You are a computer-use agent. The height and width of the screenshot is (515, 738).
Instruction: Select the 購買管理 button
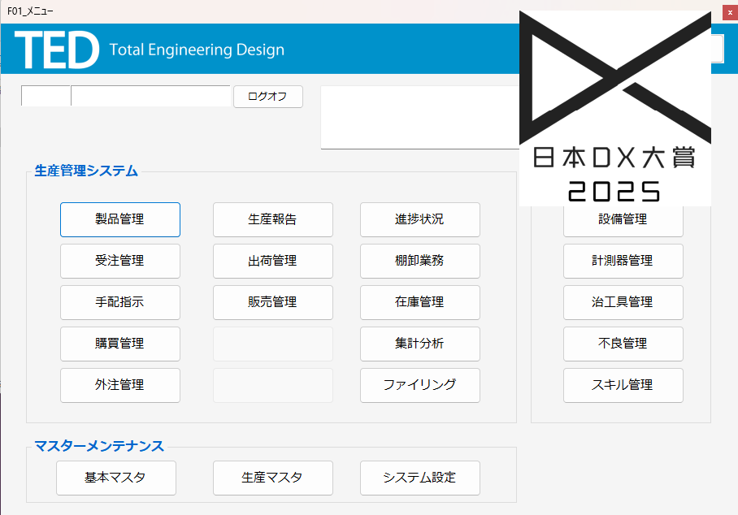[120, 344]
